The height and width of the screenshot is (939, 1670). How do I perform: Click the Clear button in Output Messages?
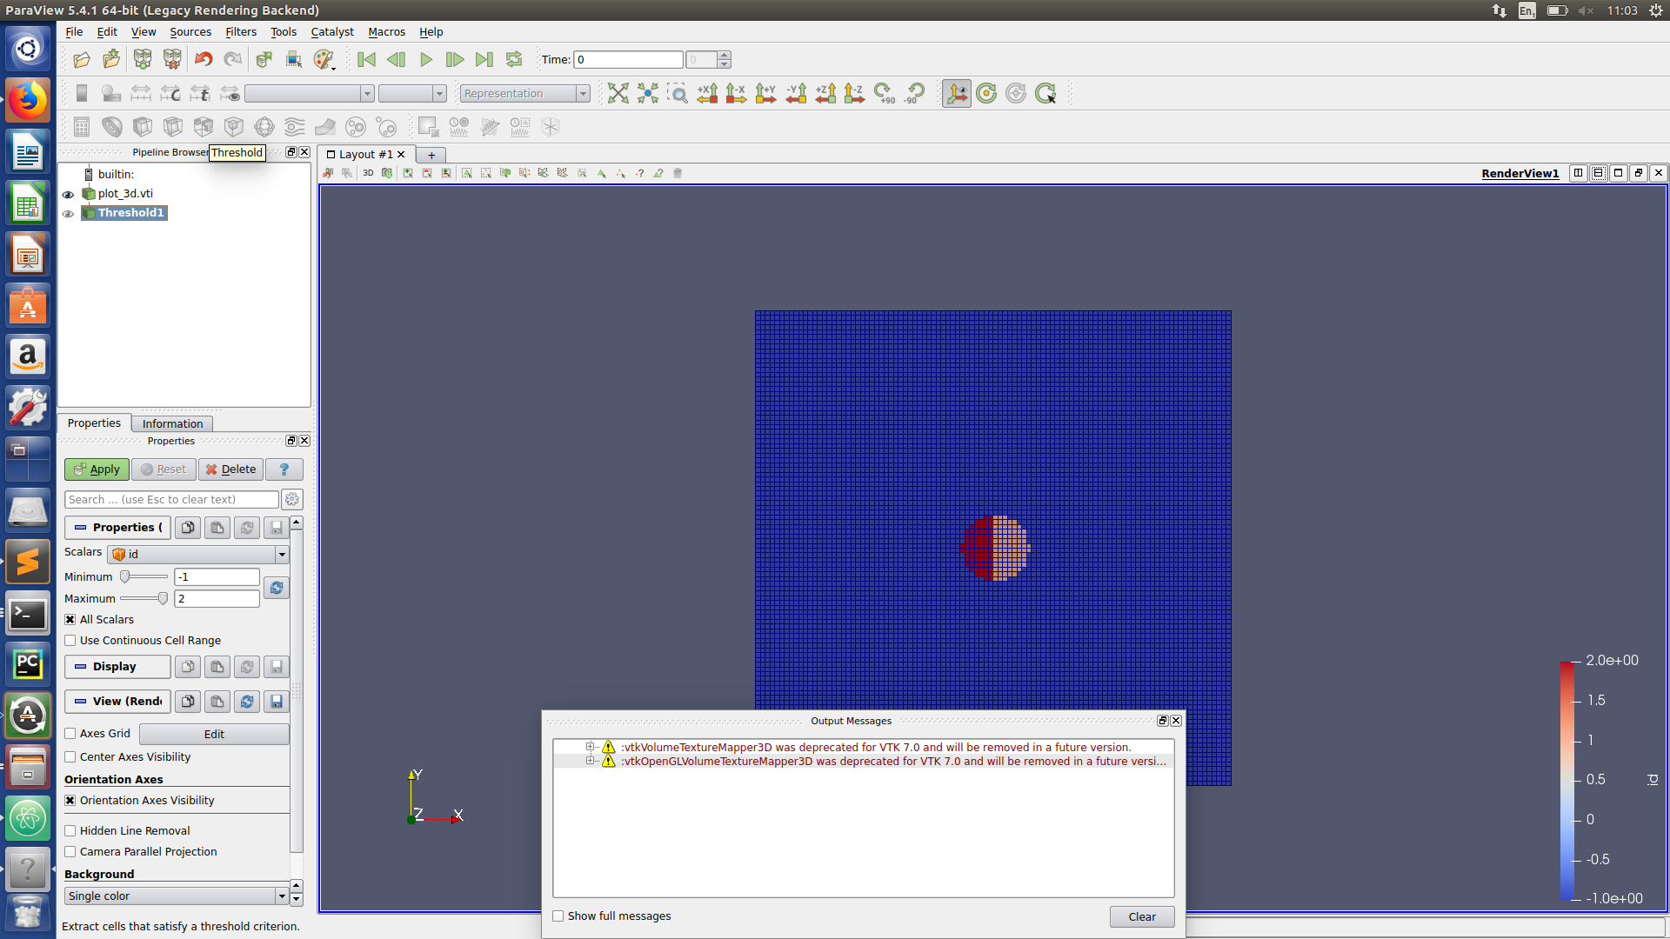pyautogui.click(x=1141, y=917)
